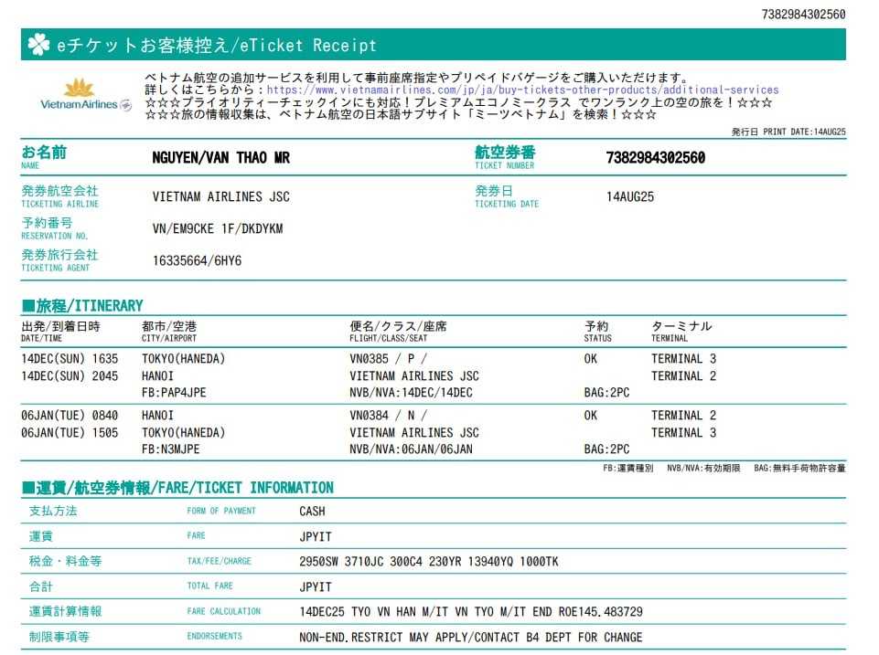
Task: Select flight number VN0385 / P /
Action: tap(388, 359)
